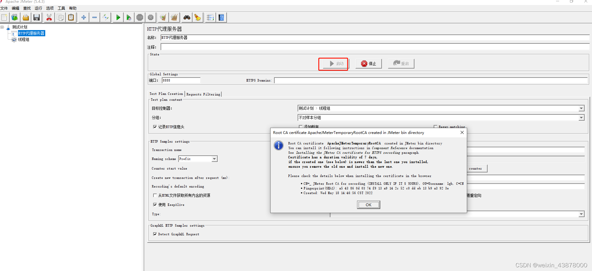
Task: Click the New test plan icon
Action: [x=4, y=17]
